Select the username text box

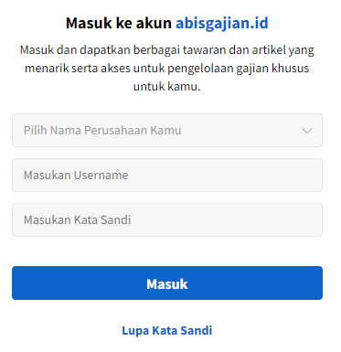point(167,176)
